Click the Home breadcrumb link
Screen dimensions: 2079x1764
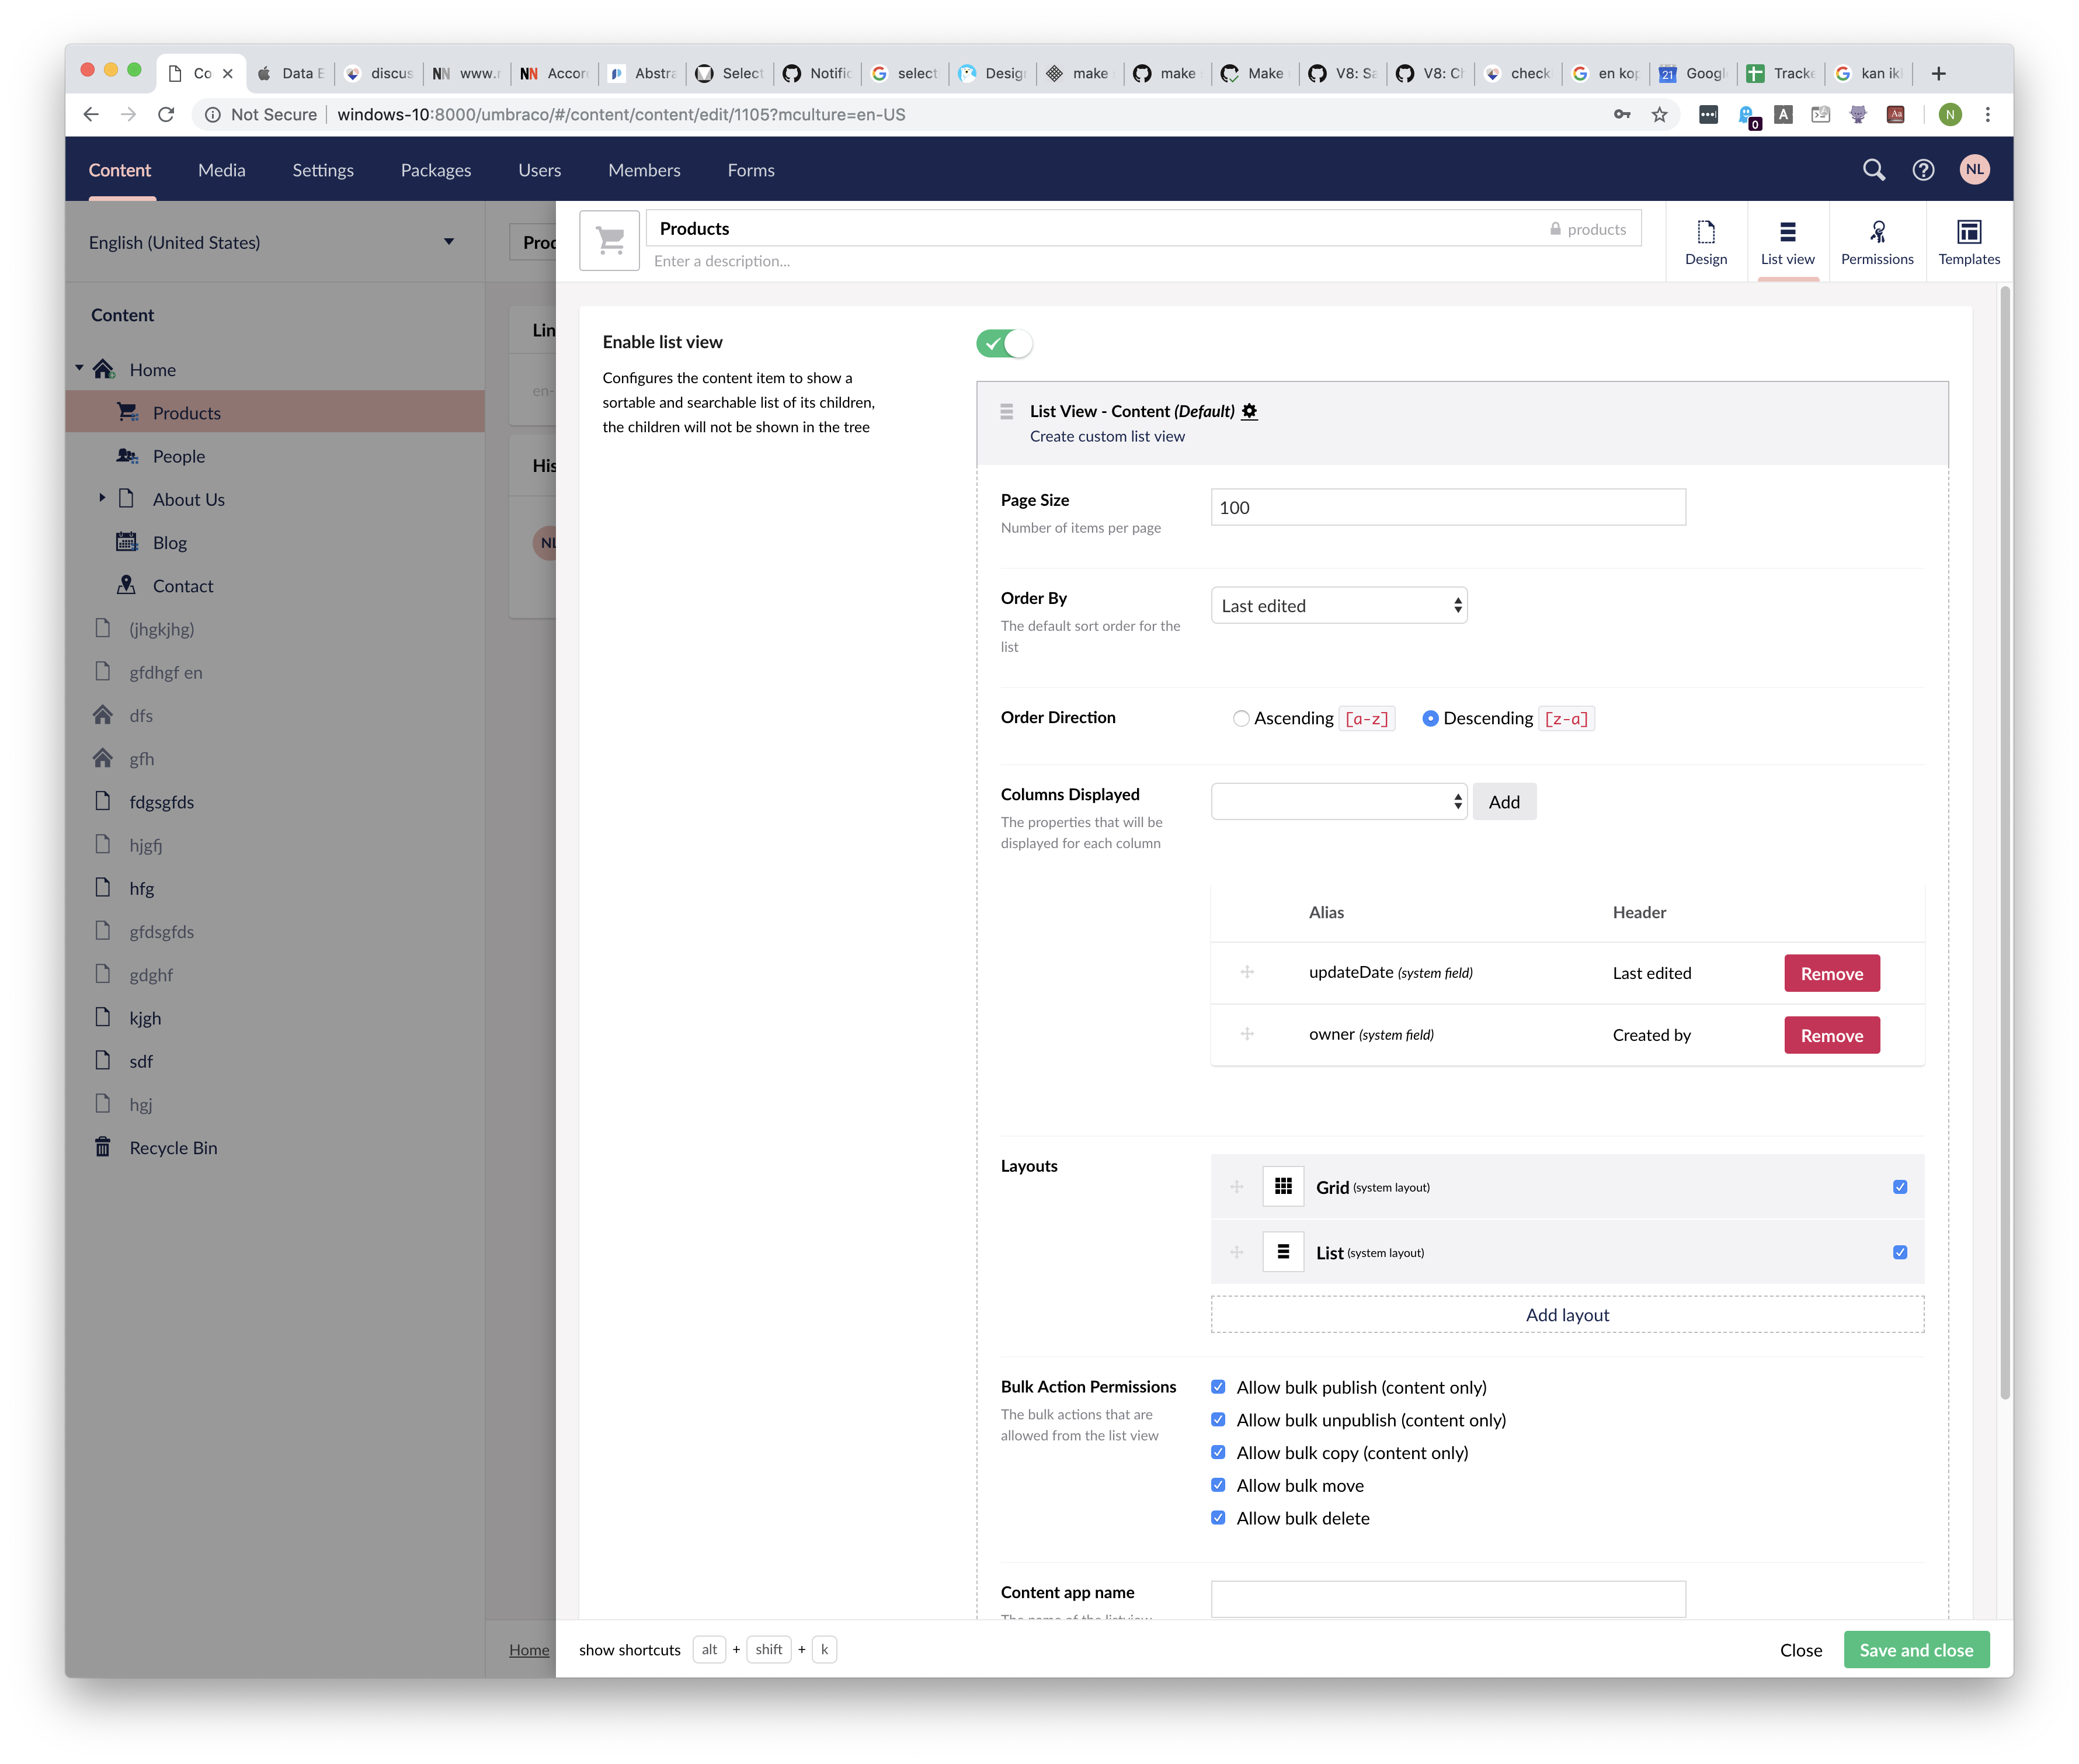tap(529, 1649)
